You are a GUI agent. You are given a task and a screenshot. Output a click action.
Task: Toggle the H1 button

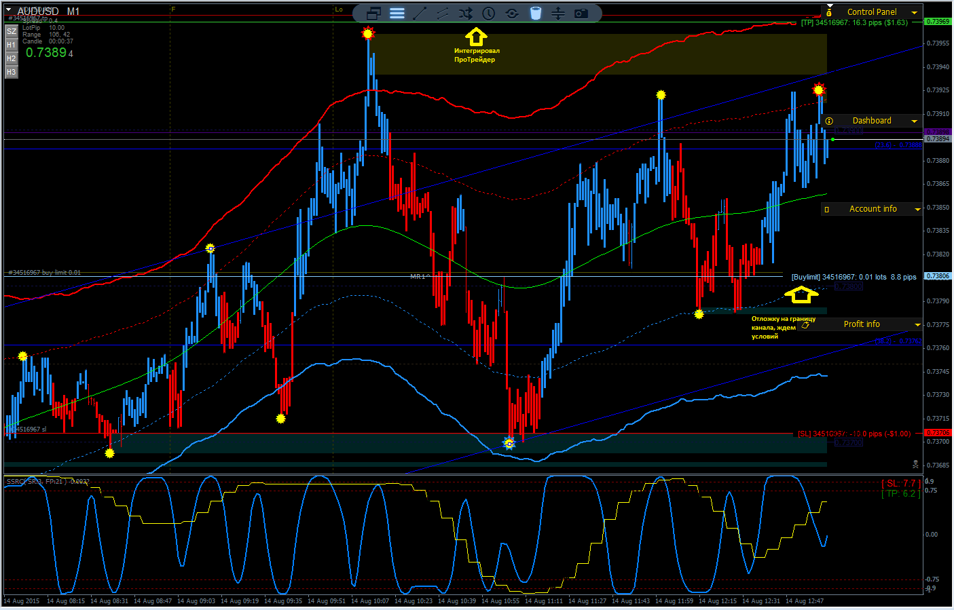point(12,45)
